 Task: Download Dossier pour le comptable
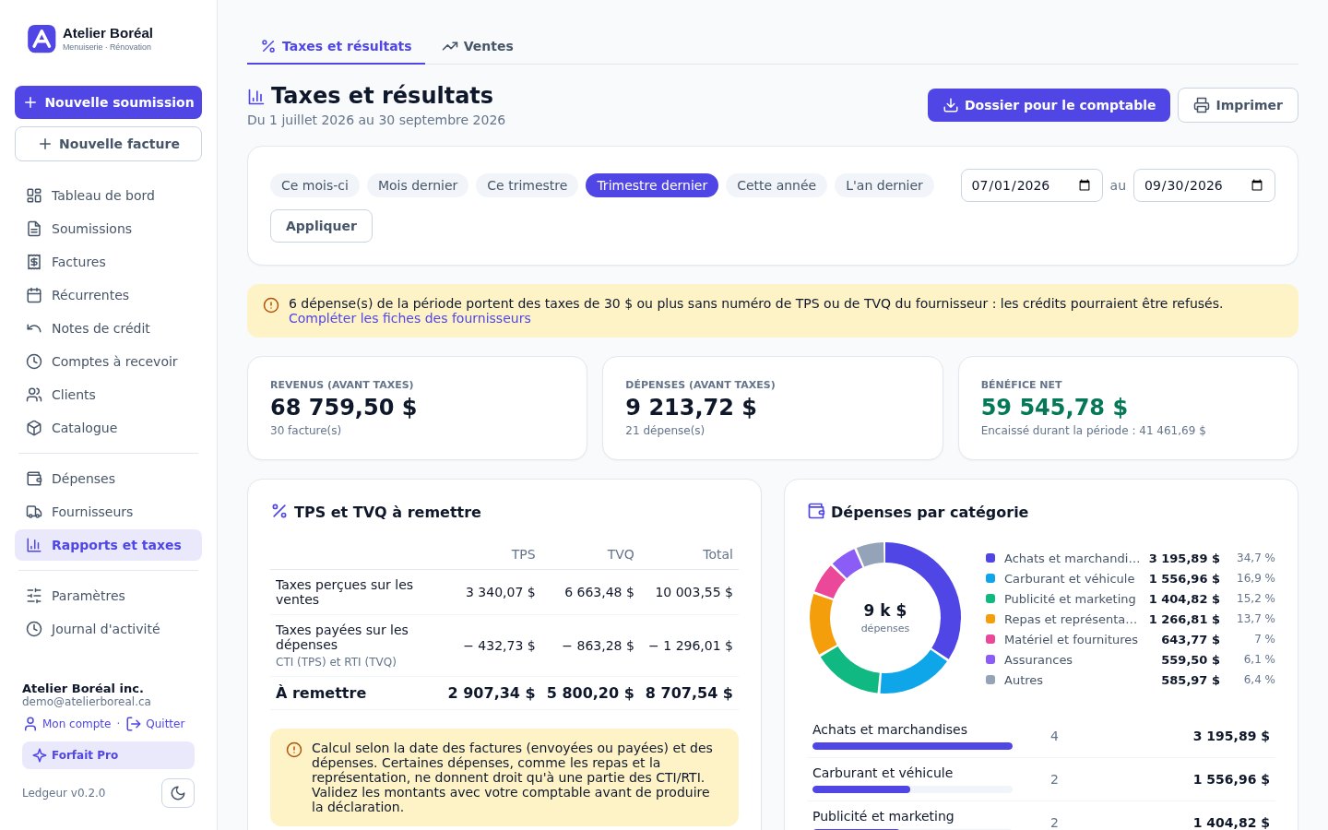(x=1049, y=105)
